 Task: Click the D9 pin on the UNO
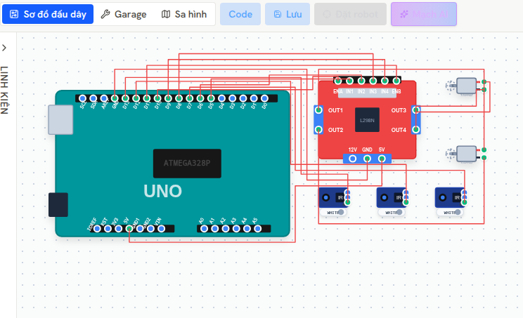(x=168, y=98)
